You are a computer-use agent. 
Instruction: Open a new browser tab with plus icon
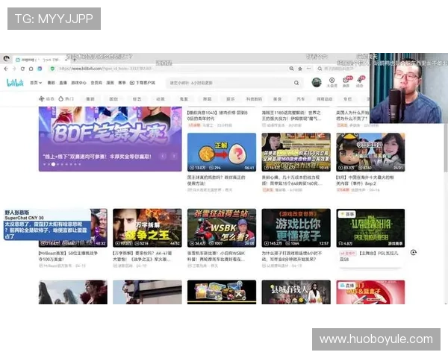tap(74, 60)
